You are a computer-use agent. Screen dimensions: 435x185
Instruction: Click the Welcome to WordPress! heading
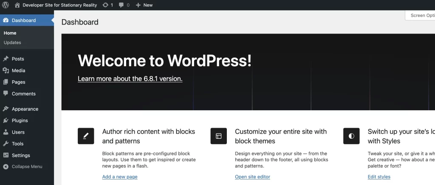click(x=164, y=61)
